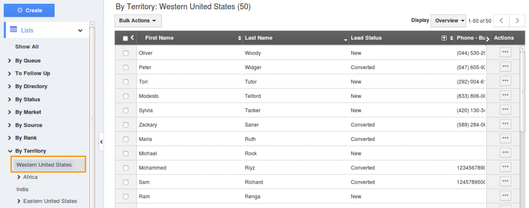Select all rows with header checkbox
Image resolution: width=529 pixels, height=208 pixels.
click(125, 38)
